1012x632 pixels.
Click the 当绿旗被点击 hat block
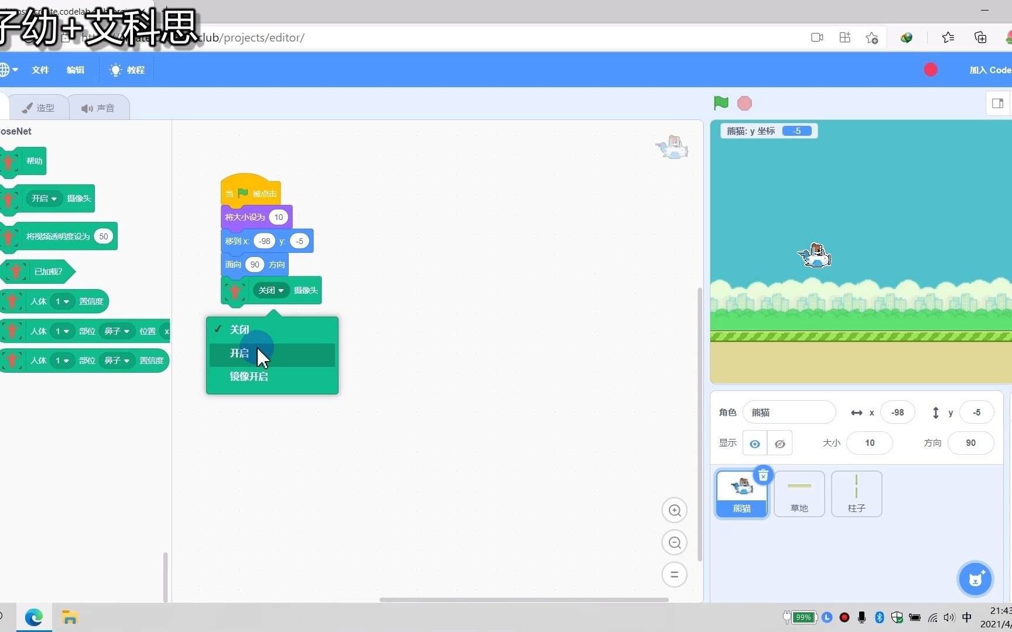pos(251,191)
